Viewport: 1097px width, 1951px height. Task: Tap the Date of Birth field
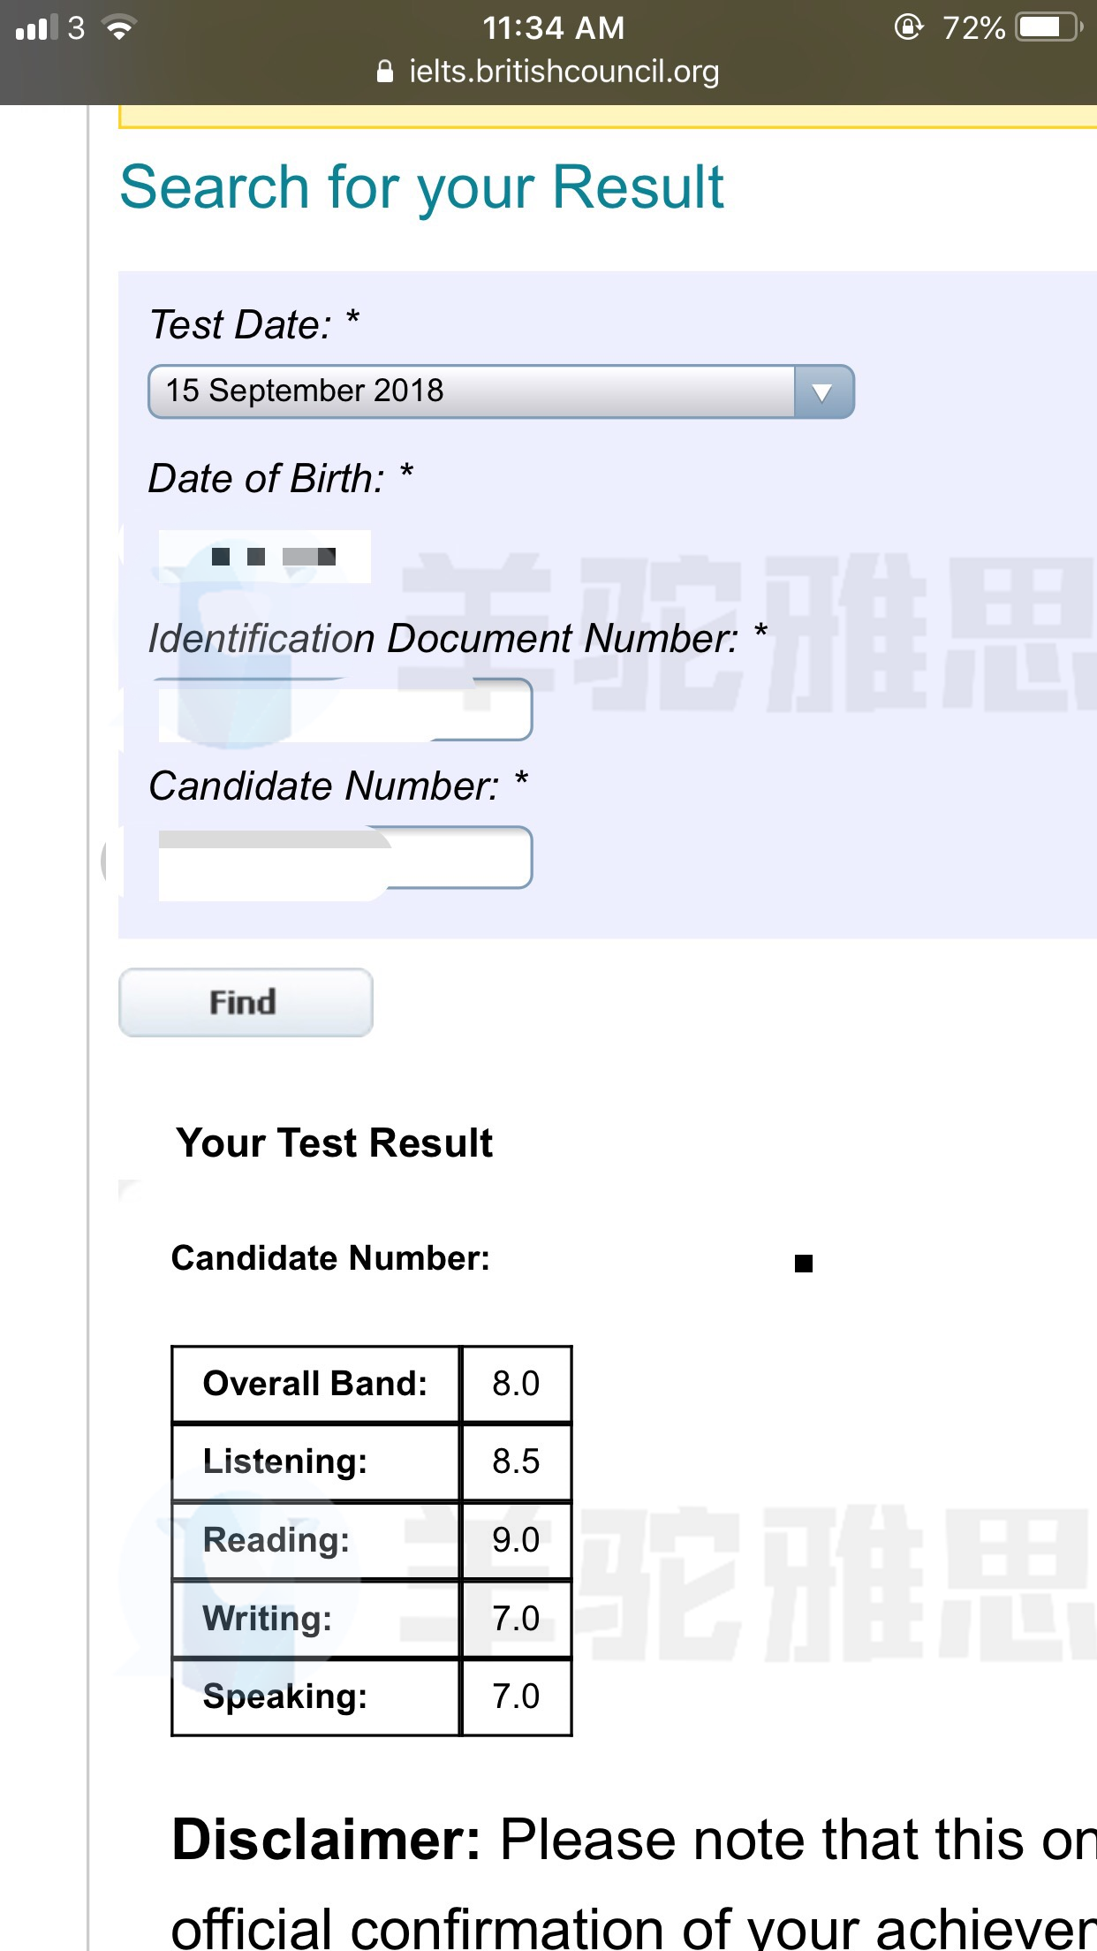[265, 557]
